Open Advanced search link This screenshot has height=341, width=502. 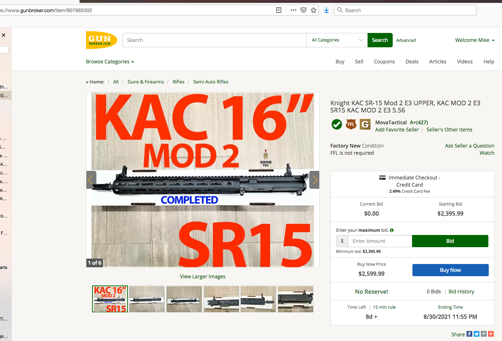click(x=406, y=40)
